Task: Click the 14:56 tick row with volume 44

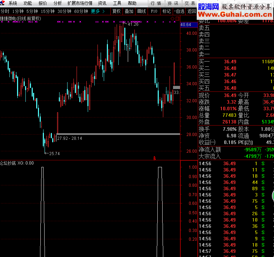Action: 236,183
